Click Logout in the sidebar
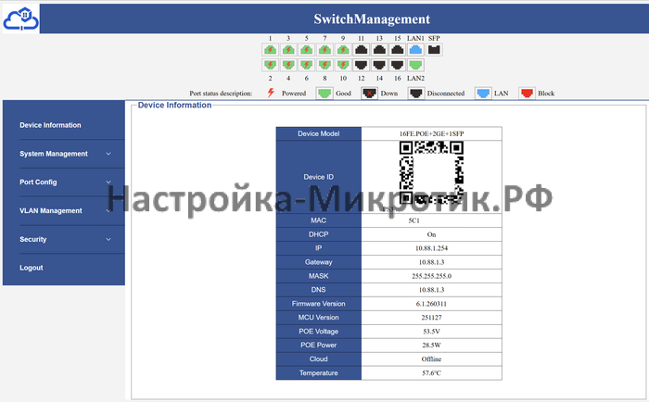The height and width of the screenshot is (402, 649). pos(31,268)
